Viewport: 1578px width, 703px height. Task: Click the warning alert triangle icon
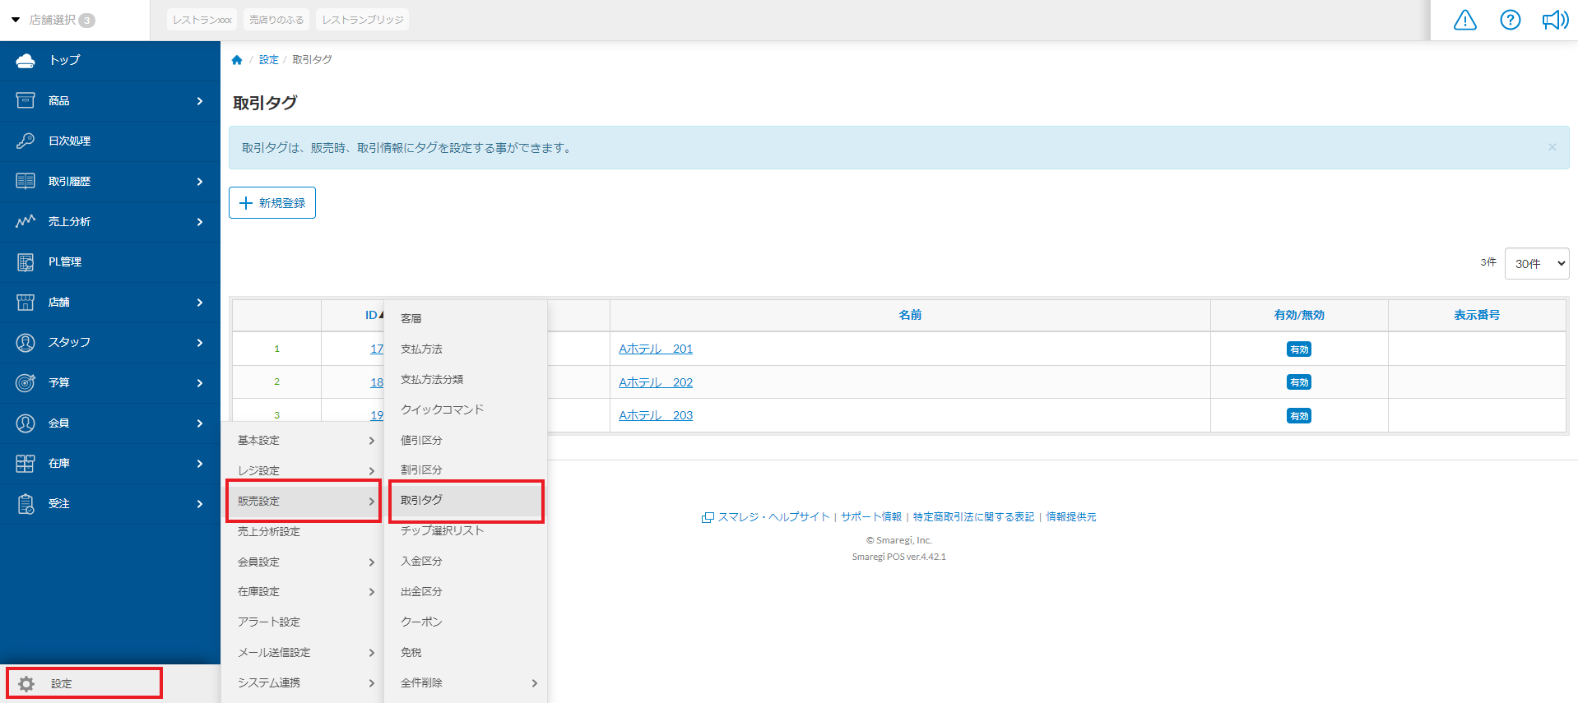click(1464, 20)
